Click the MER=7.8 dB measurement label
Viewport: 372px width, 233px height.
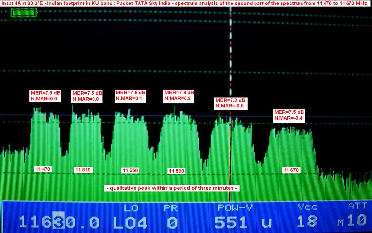130,92
